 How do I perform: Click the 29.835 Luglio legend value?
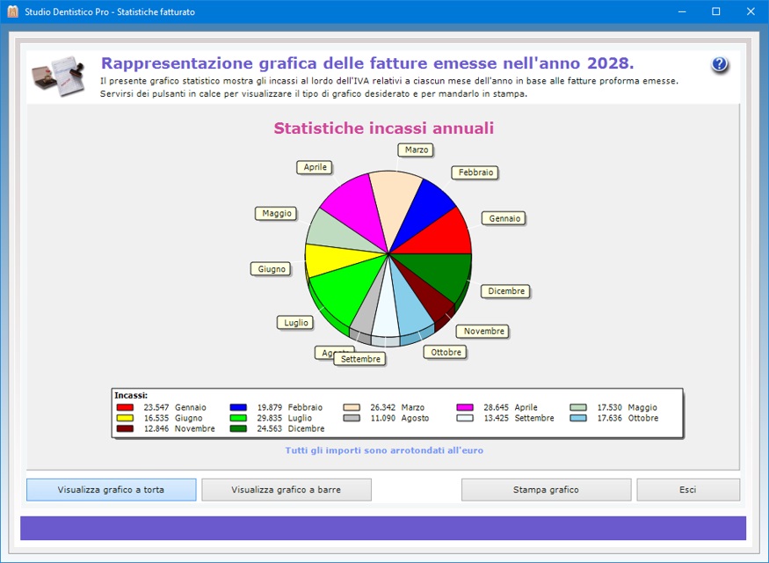(x=269, y=418)
